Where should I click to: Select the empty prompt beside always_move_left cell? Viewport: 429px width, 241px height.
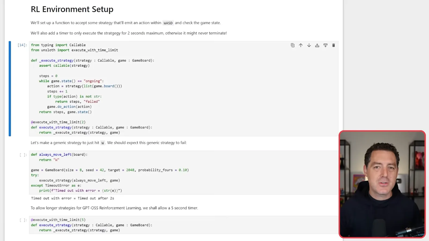(x=23, y=155)
